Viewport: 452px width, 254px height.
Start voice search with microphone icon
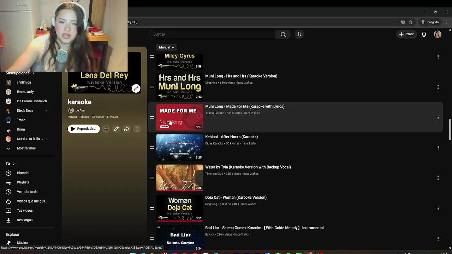299,34
